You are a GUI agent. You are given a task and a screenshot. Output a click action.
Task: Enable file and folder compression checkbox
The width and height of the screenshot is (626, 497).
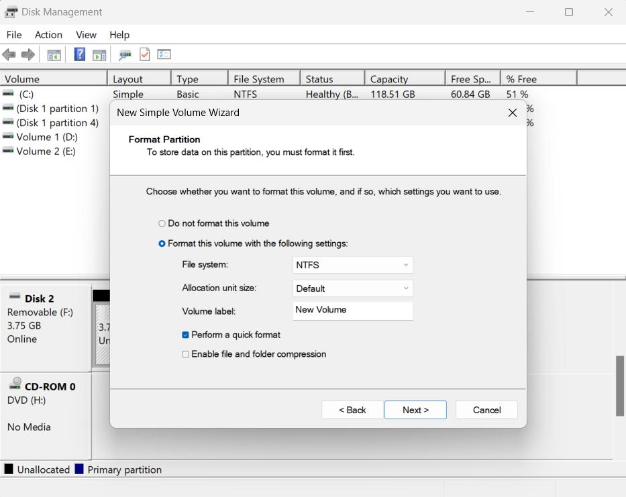(x=186, y=354)
